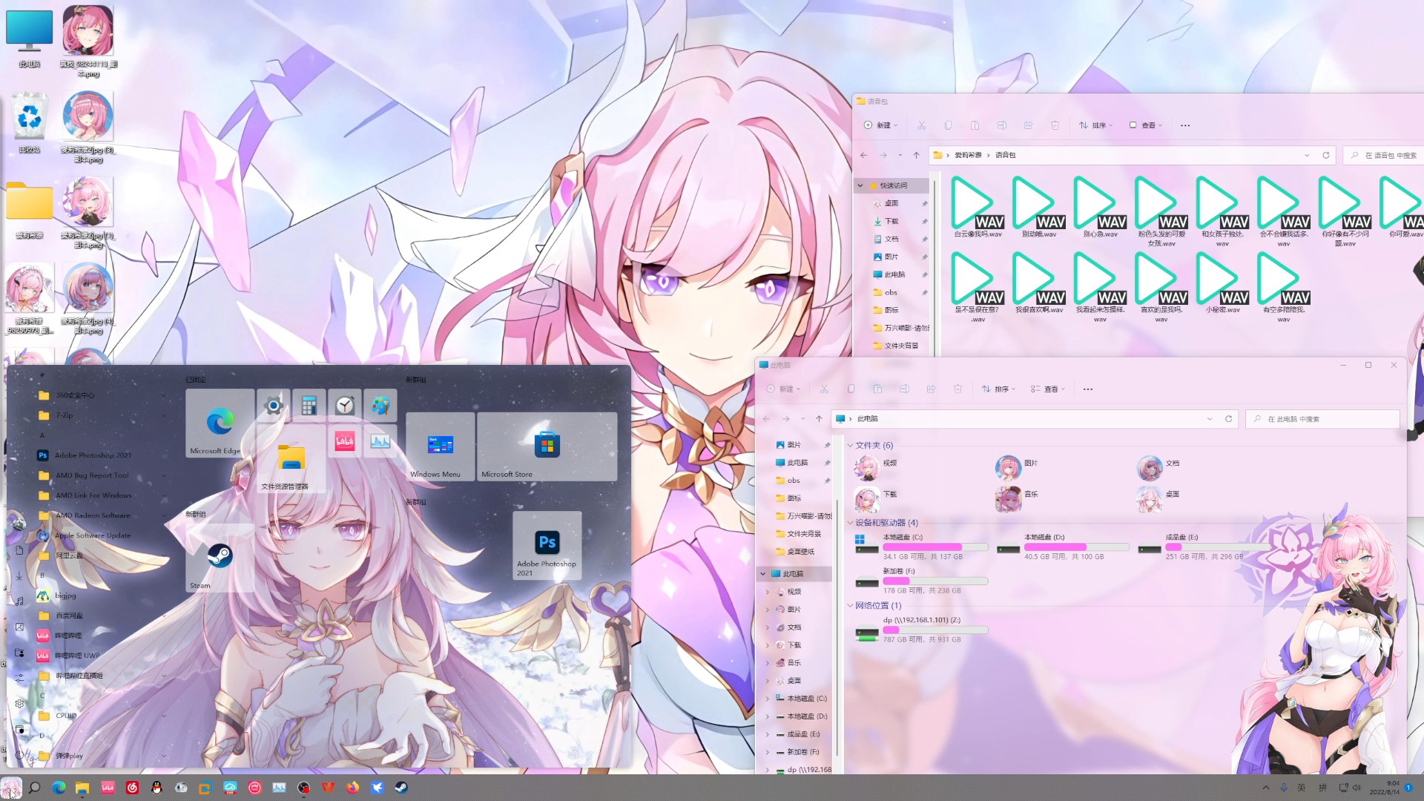Open more options (…) in 此电脑 toolbar

pos(1087,389)
